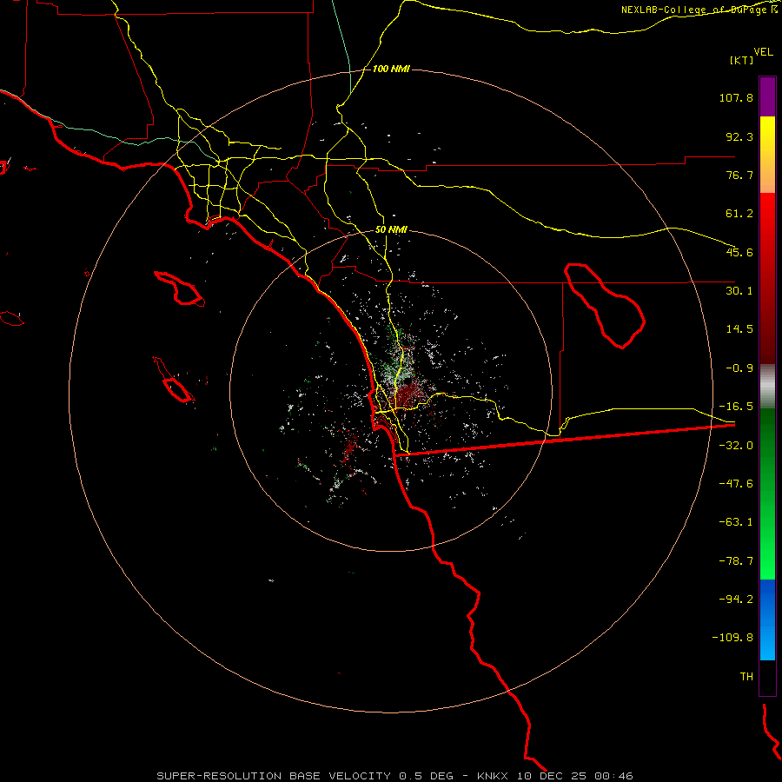Click the 30.1 legend value
The height and width of the screenshot is (782, 782).
pyautogui.click(x=739, y=291)
